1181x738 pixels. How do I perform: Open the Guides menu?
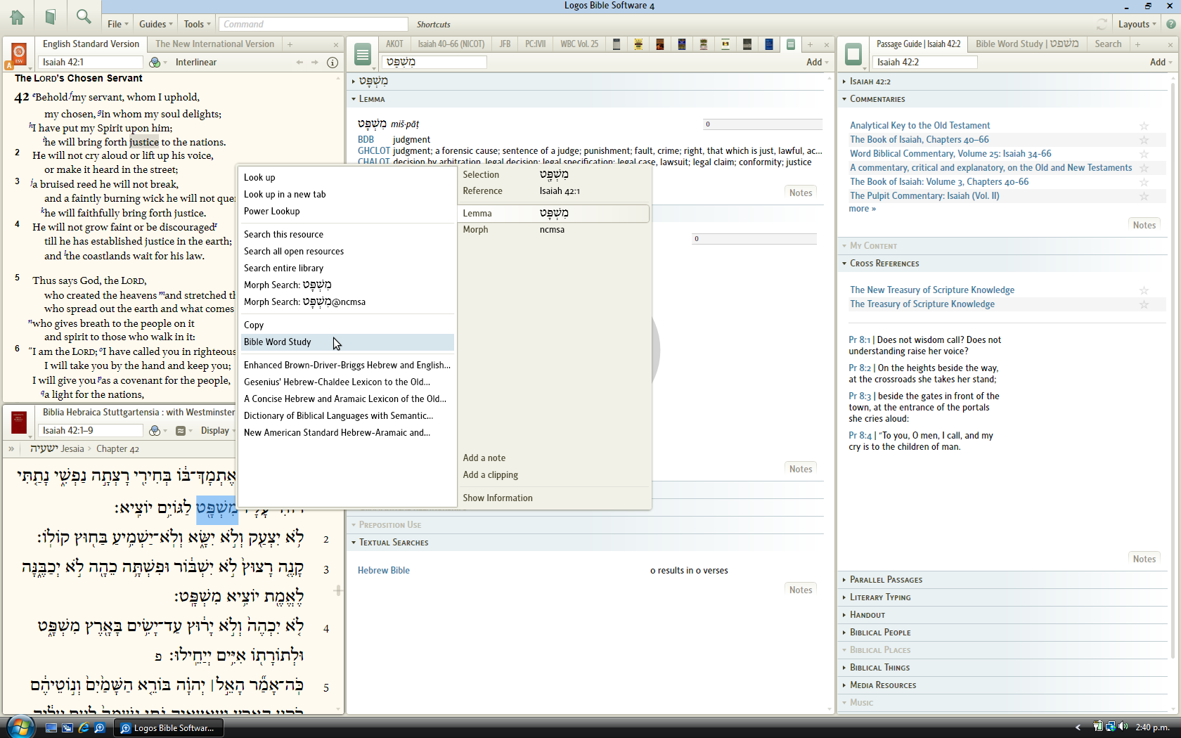click(155, 24)
